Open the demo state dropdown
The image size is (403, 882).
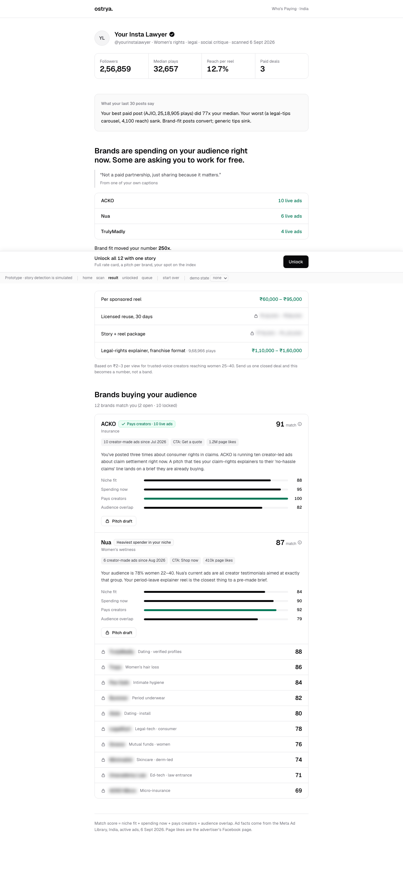pyautogui.click(x=219, y=278)
